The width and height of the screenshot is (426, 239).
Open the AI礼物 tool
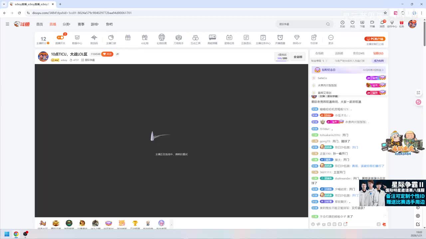pos(144,40)
